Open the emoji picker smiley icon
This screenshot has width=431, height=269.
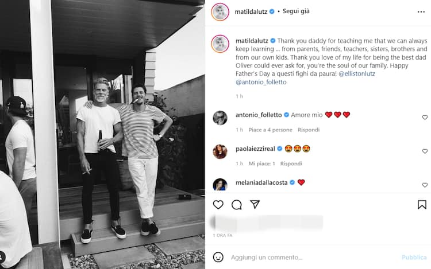[218, 257]
